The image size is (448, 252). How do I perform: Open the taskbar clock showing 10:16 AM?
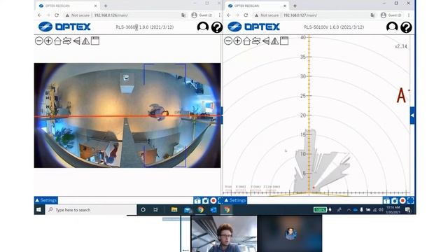click(393, 210)
